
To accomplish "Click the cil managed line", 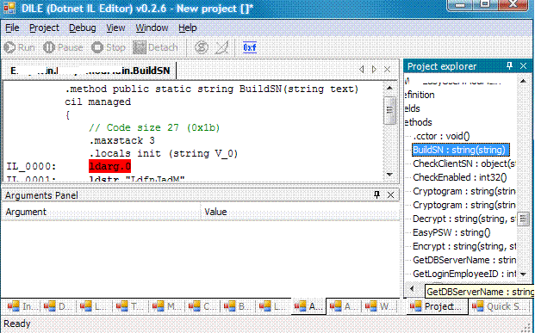I will [98, 102].
